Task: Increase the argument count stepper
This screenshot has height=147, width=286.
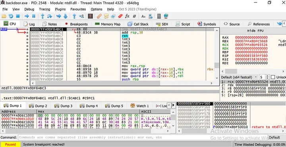Action: pos(267,76)
